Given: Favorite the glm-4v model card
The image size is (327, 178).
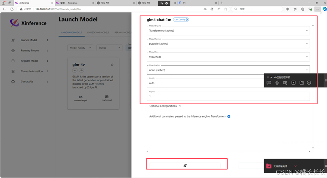Looking at the screenshot, I should pyautogui.click(x=112, y=65).
